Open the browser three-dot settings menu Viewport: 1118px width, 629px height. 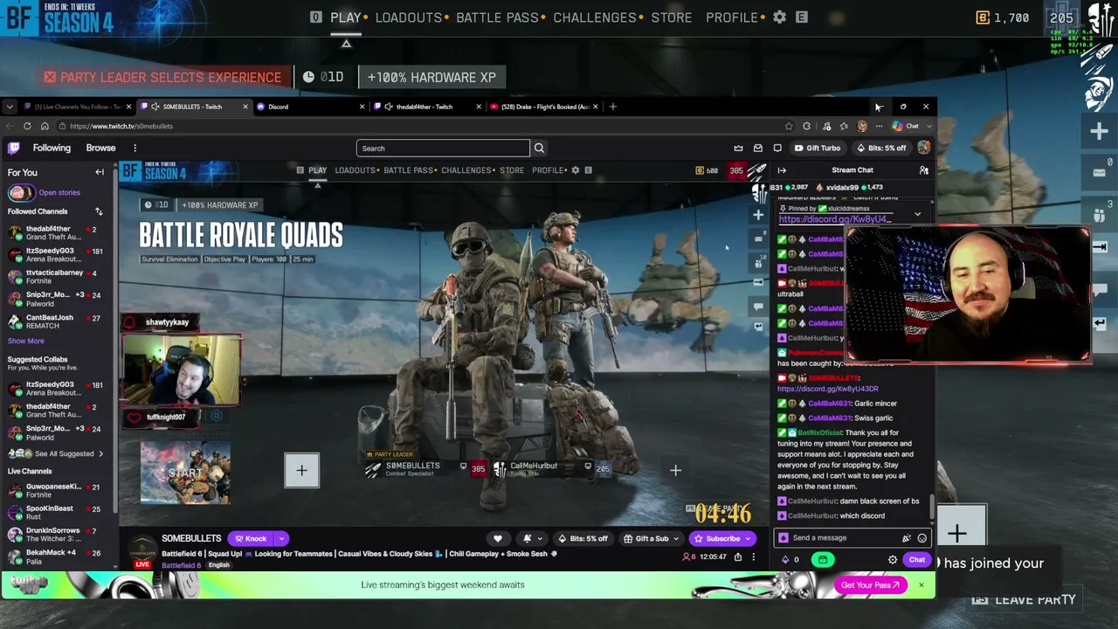[x=879, y=126]
